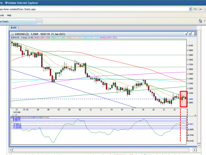The height and width of the screenshot is (155, 206).
Task: Click the red MVG(1) 89 legend label
Action: coord(42,38)
